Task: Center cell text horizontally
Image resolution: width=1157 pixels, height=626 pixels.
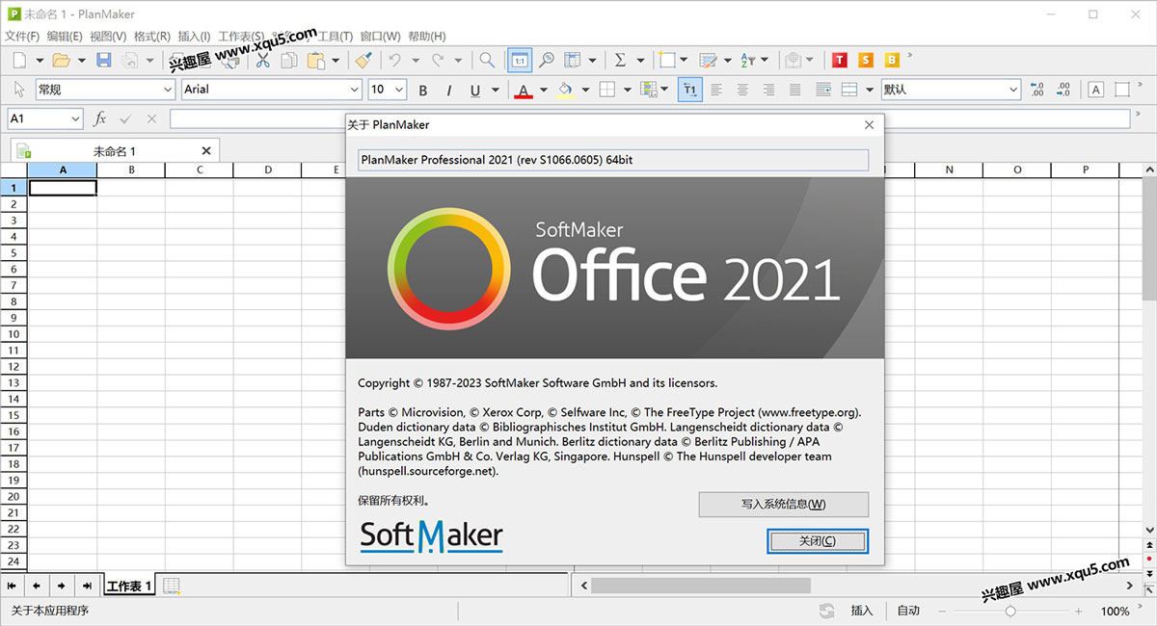Action: (x=742, y=90)
